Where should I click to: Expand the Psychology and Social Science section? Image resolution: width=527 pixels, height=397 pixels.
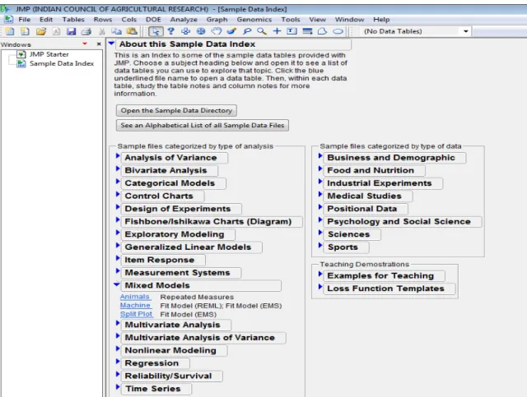point(320,219)
